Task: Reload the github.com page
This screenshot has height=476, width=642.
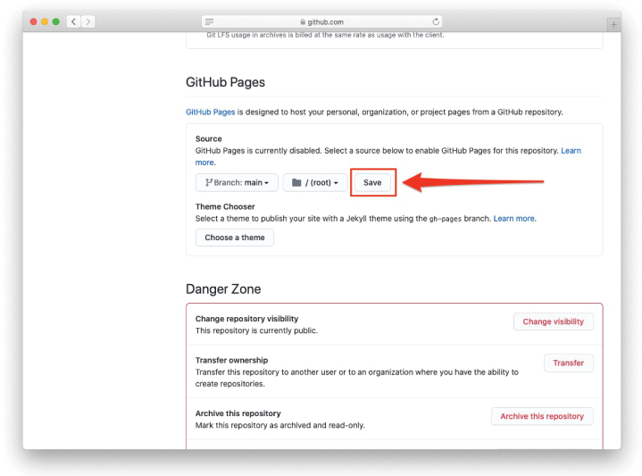Action: (x=436, y=21)
